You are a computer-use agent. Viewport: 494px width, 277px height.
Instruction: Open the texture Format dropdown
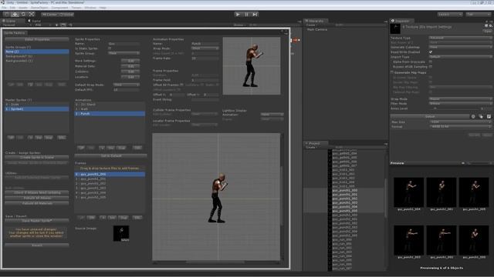pyautogui.click(x=460, y=126)
